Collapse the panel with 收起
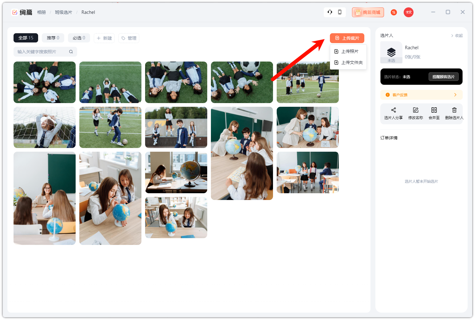 coord(457,36)
